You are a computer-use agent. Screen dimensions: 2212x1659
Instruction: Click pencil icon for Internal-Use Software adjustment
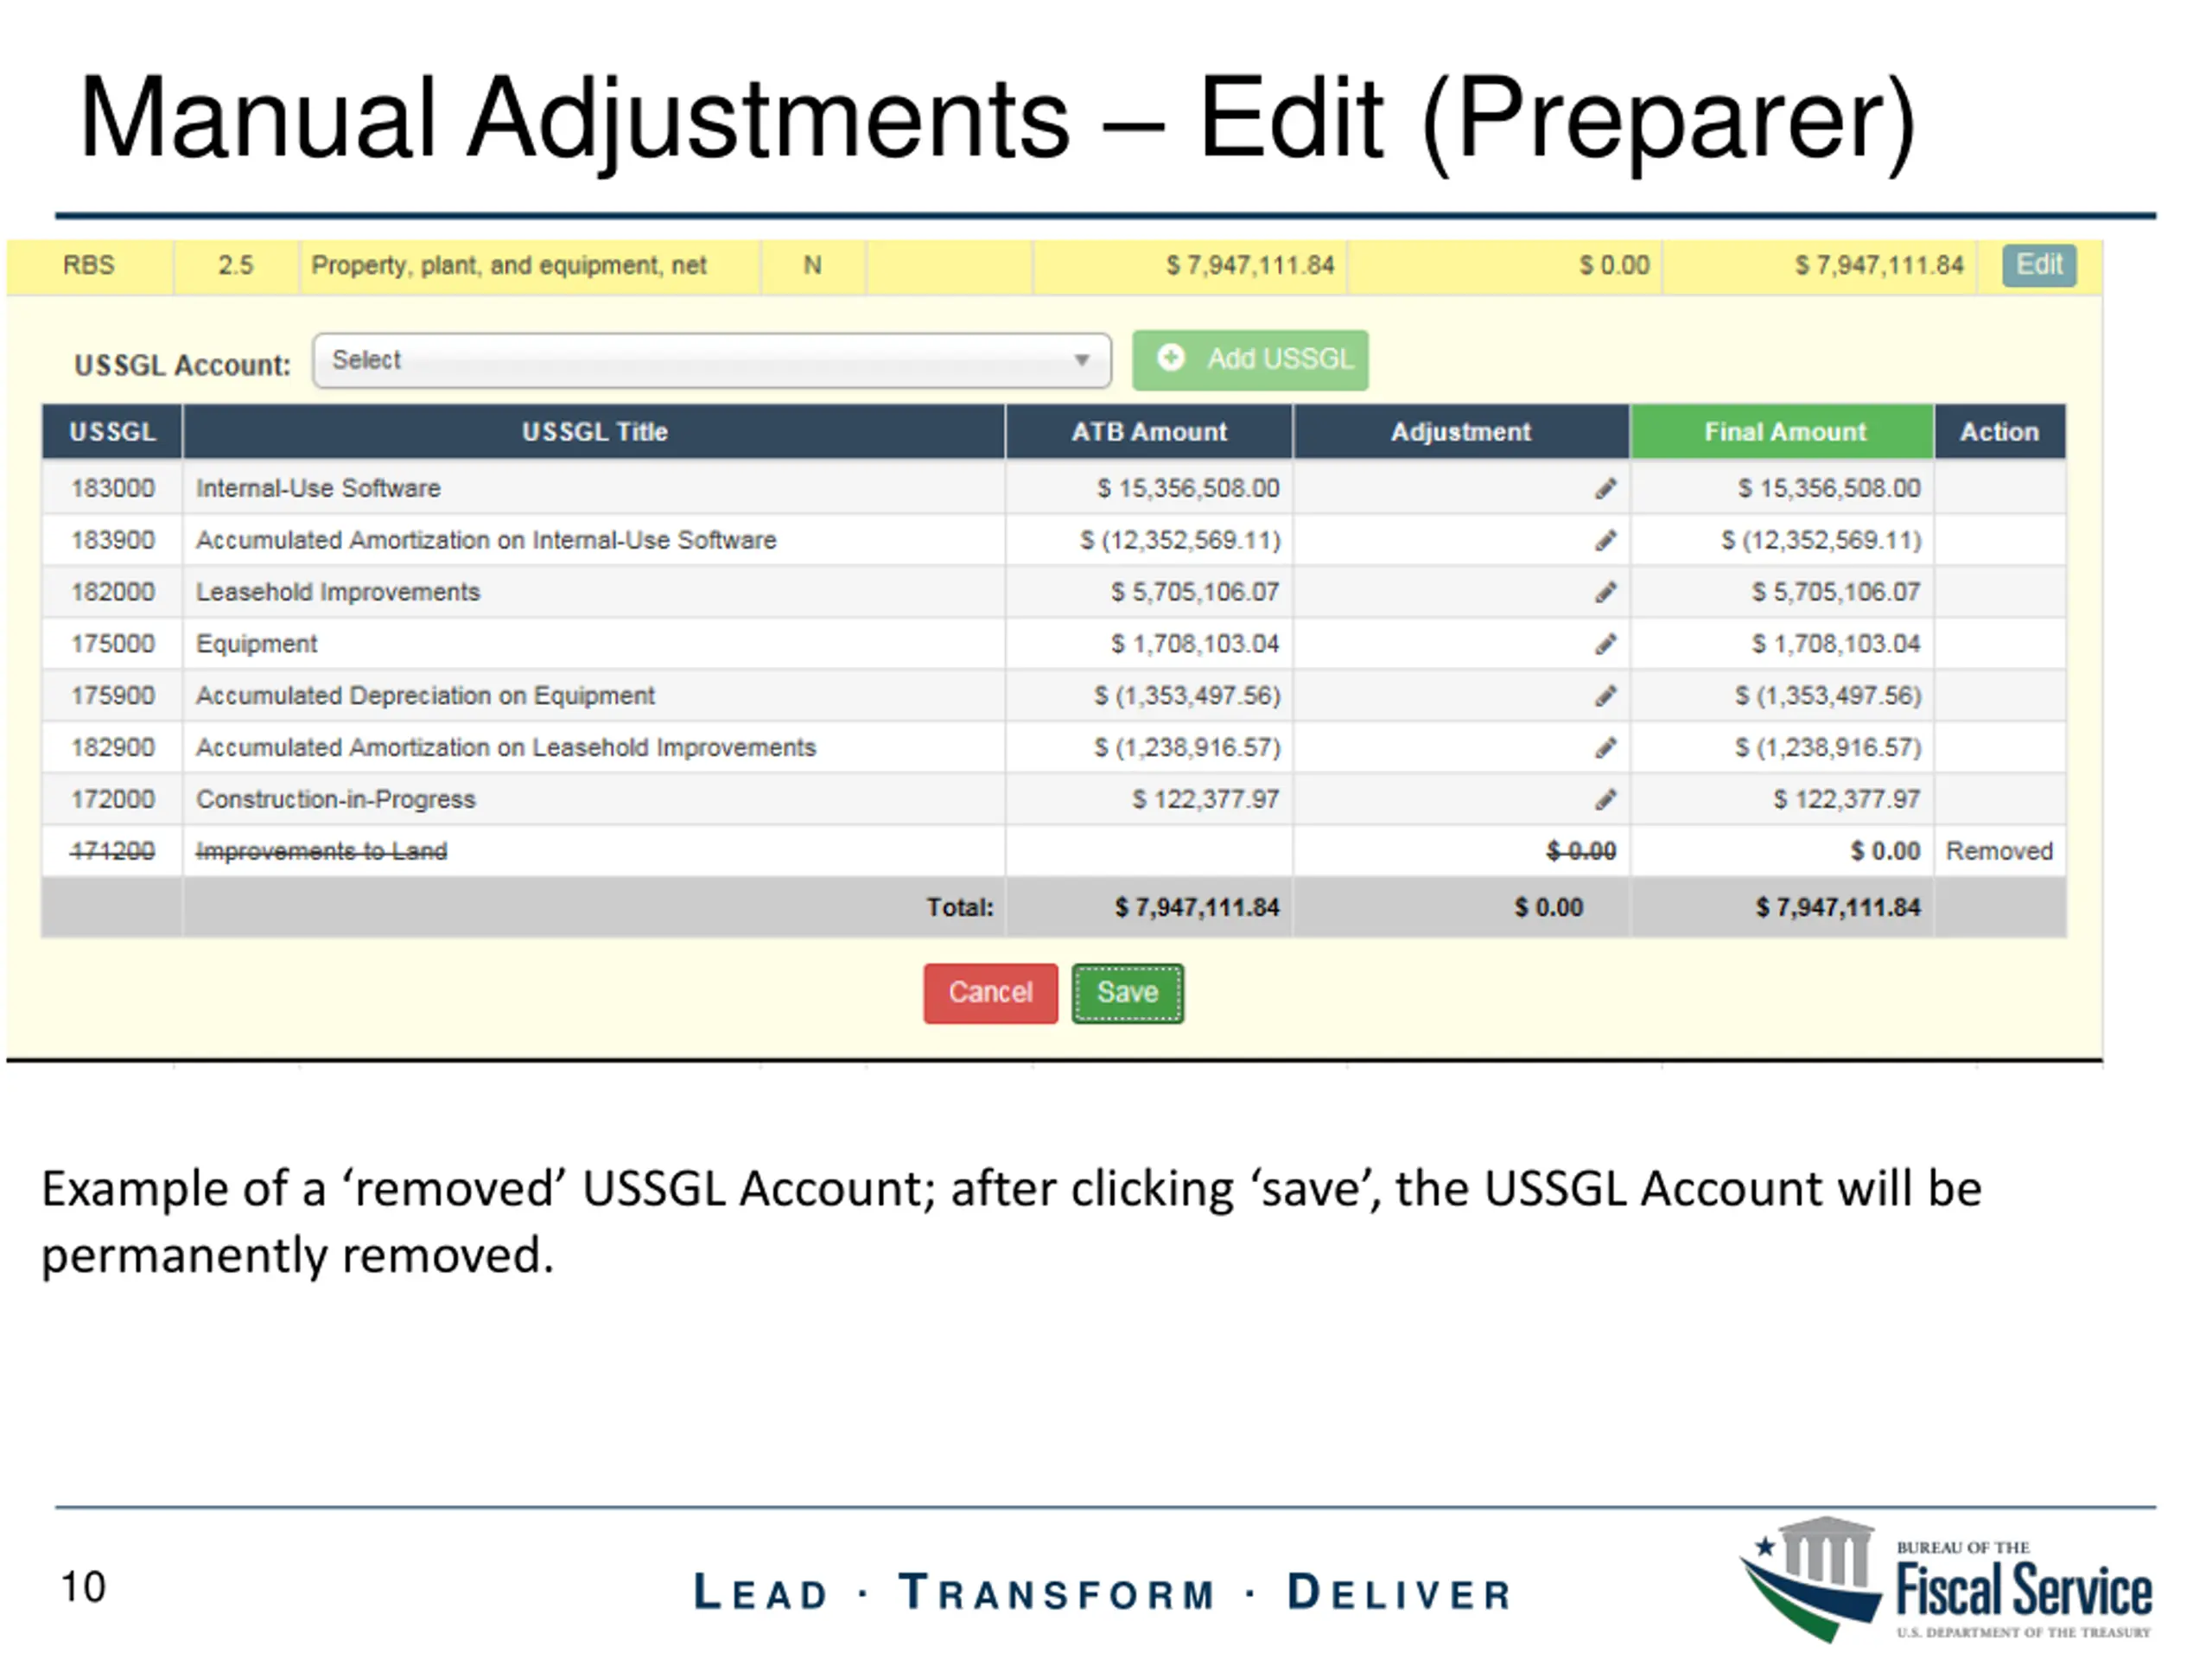click(1605, 488)
